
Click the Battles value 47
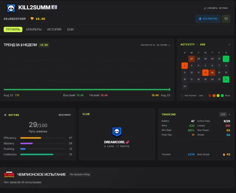pos(192,121)
